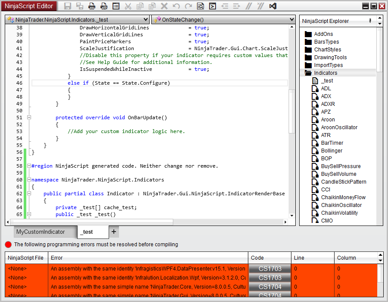Viewport: 388px width, 302px height.
Task: Open the NinjaTrader.NinjaScript.Indicators._test class dropdown
Action: click(78, 20)
